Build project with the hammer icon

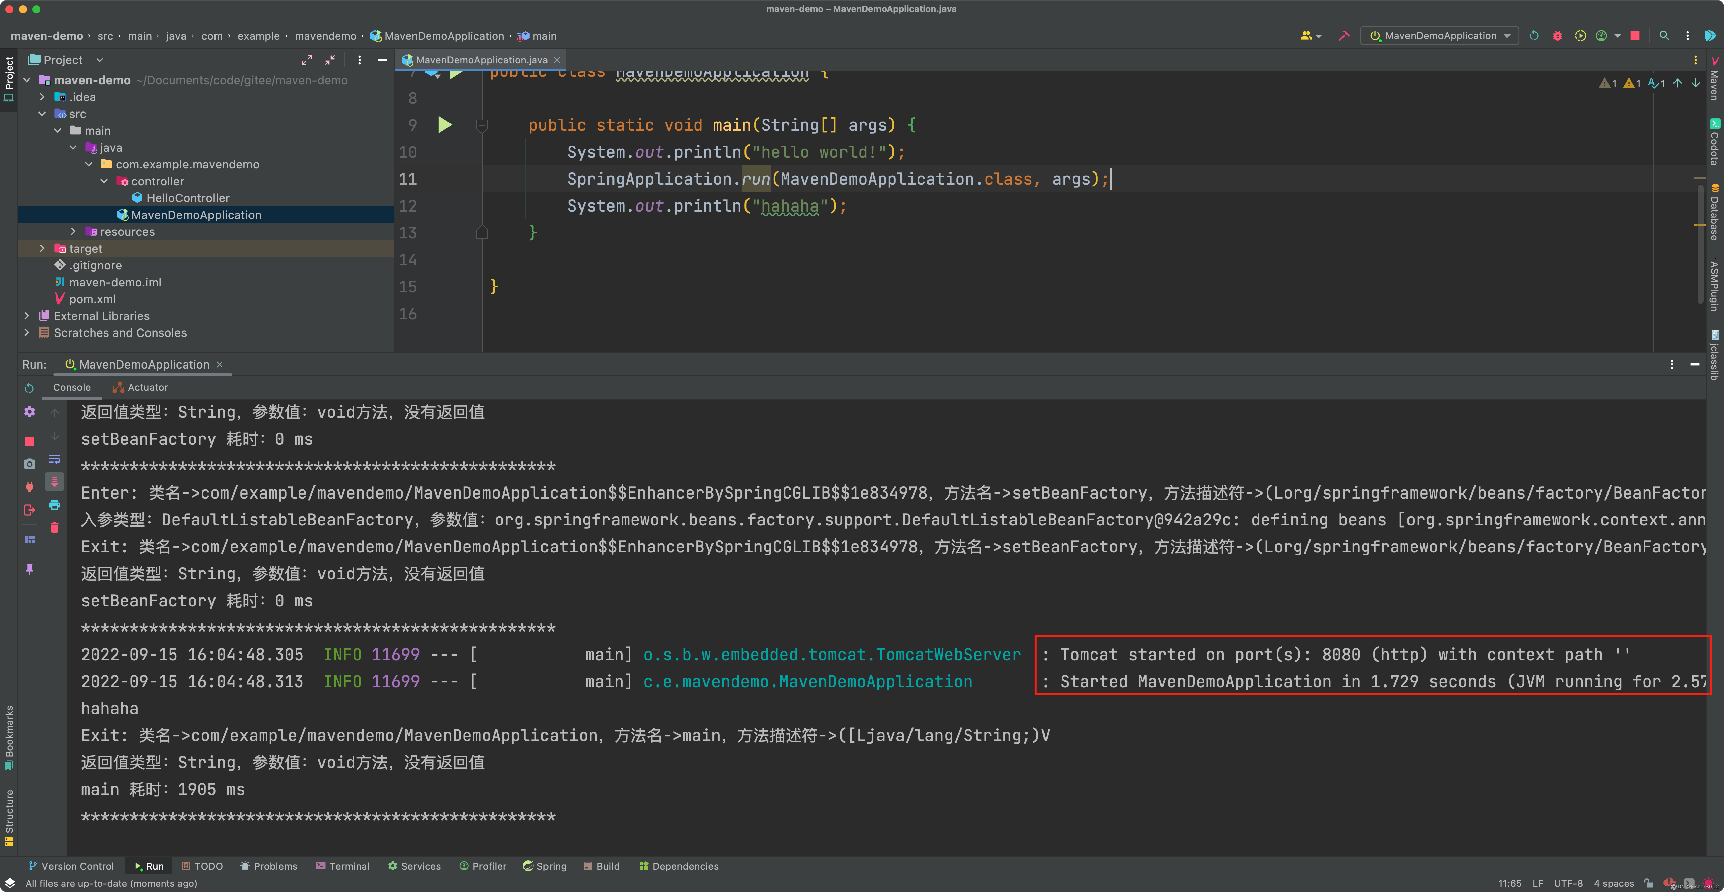click(x=1343, y=36)
